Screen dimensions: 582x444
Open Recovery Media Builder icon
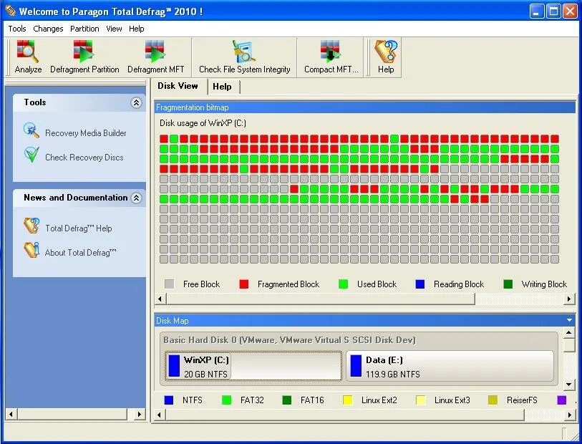pos(31,130)
